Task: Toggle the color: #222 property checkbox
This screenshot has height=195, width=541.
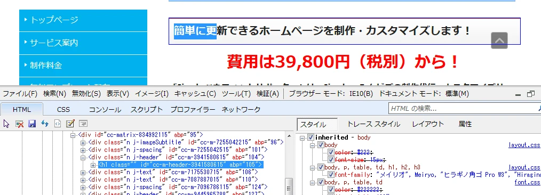Action: 331,152
